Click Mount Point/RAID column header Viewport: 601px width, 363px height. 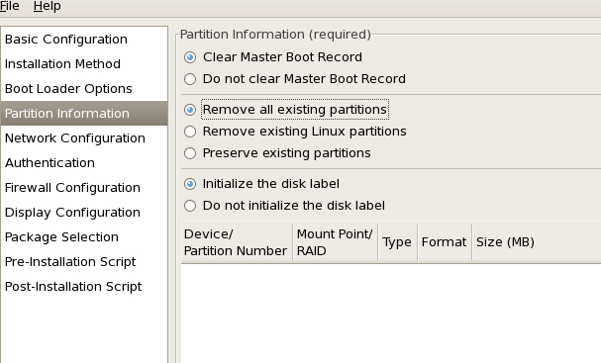pyautogui.click(x=336, y=242)
